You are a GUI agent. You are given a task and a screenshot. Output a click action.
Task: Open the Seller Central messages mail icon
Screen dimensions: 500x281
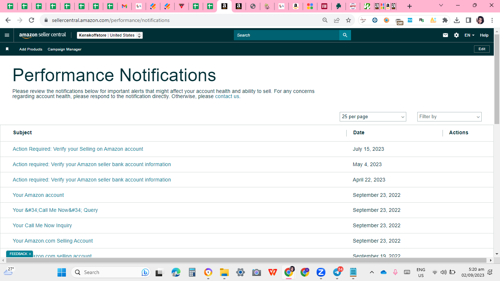(445, 35)
